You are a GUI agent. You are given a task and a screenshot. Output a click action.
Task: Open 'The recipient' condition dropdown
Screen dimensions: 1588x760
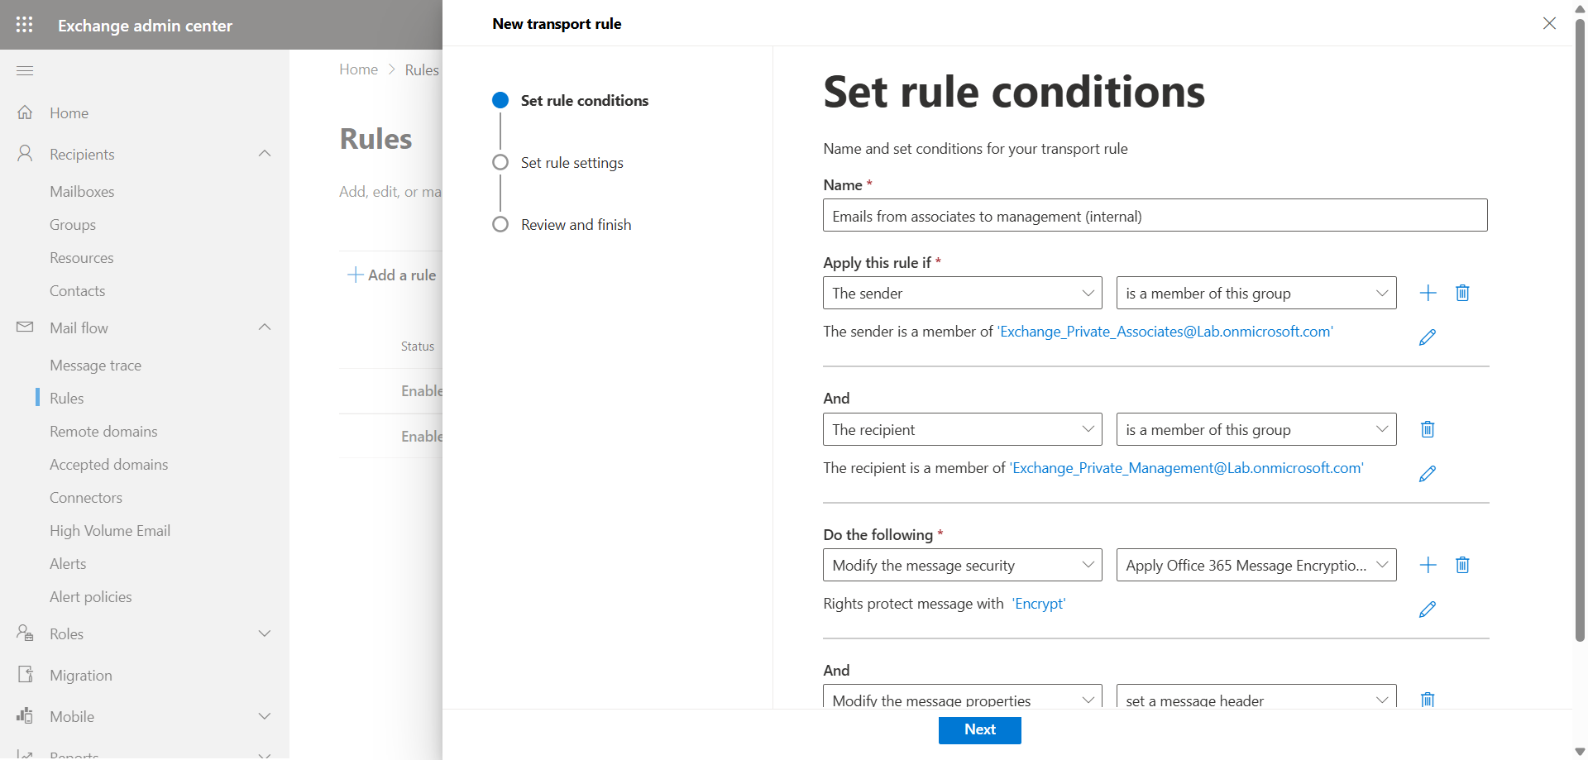click(x=963, y=429)
